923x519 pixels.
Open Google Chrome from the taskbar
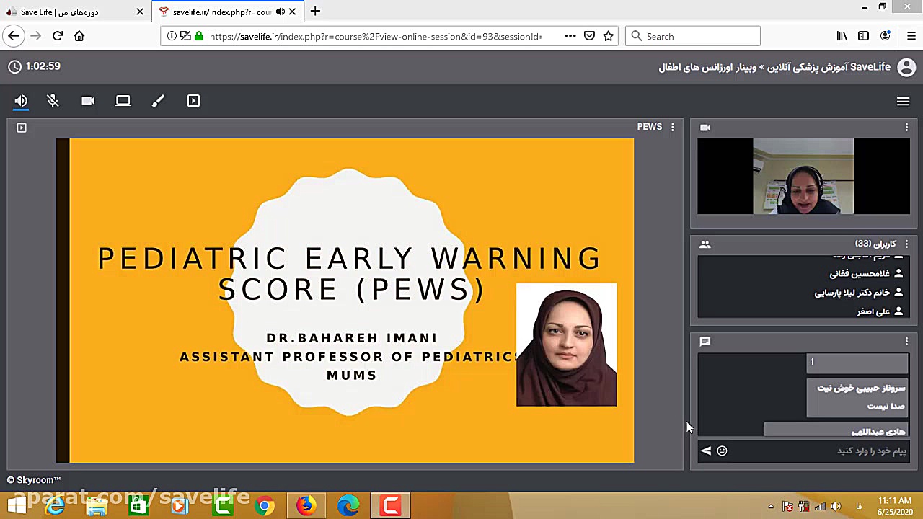point(265,506)
